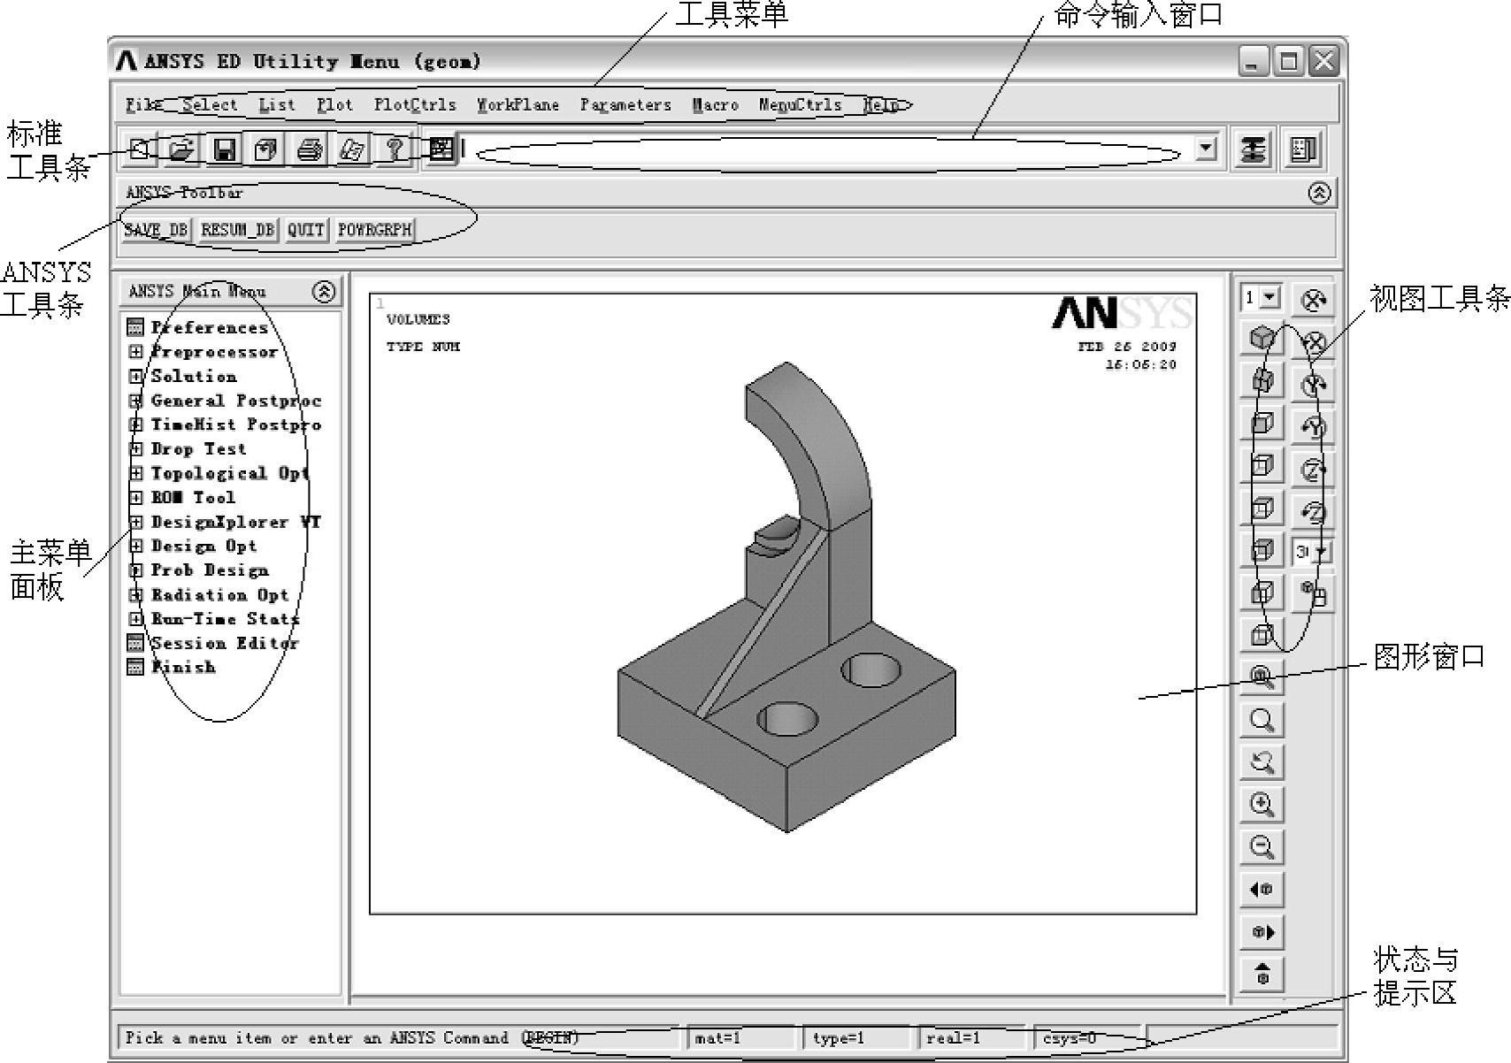Select the Oblique View cube icon

click(x=1262, y=381)
